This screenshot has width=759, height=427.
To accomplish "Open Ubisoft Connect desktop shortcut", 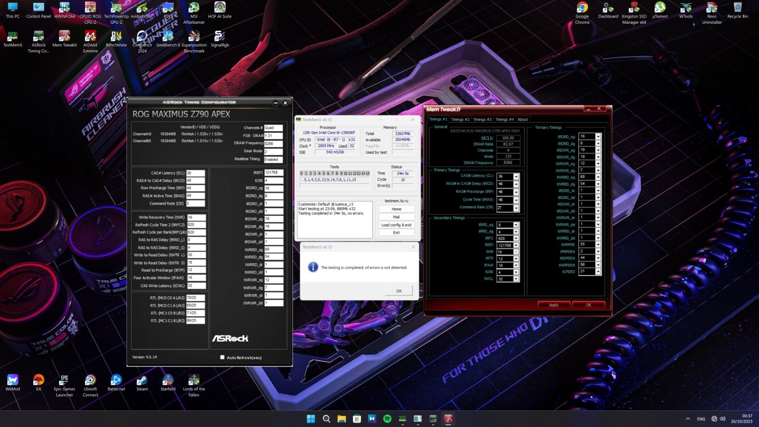I will pos(90,386).
